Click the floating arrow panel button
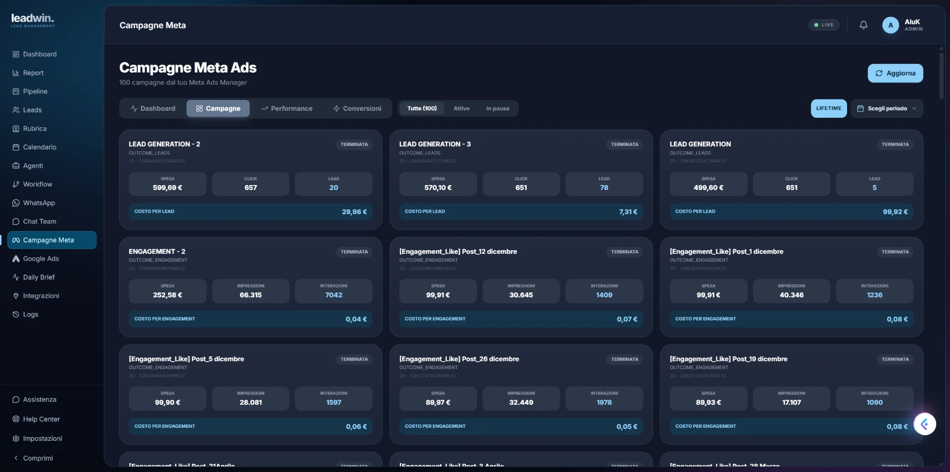This screenshot has height=472, width=950. point(925,424)
